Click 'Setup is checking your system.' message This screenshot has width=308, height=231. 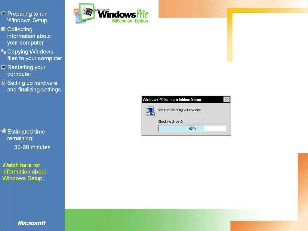pyautogui.click(x=180, y=110)
